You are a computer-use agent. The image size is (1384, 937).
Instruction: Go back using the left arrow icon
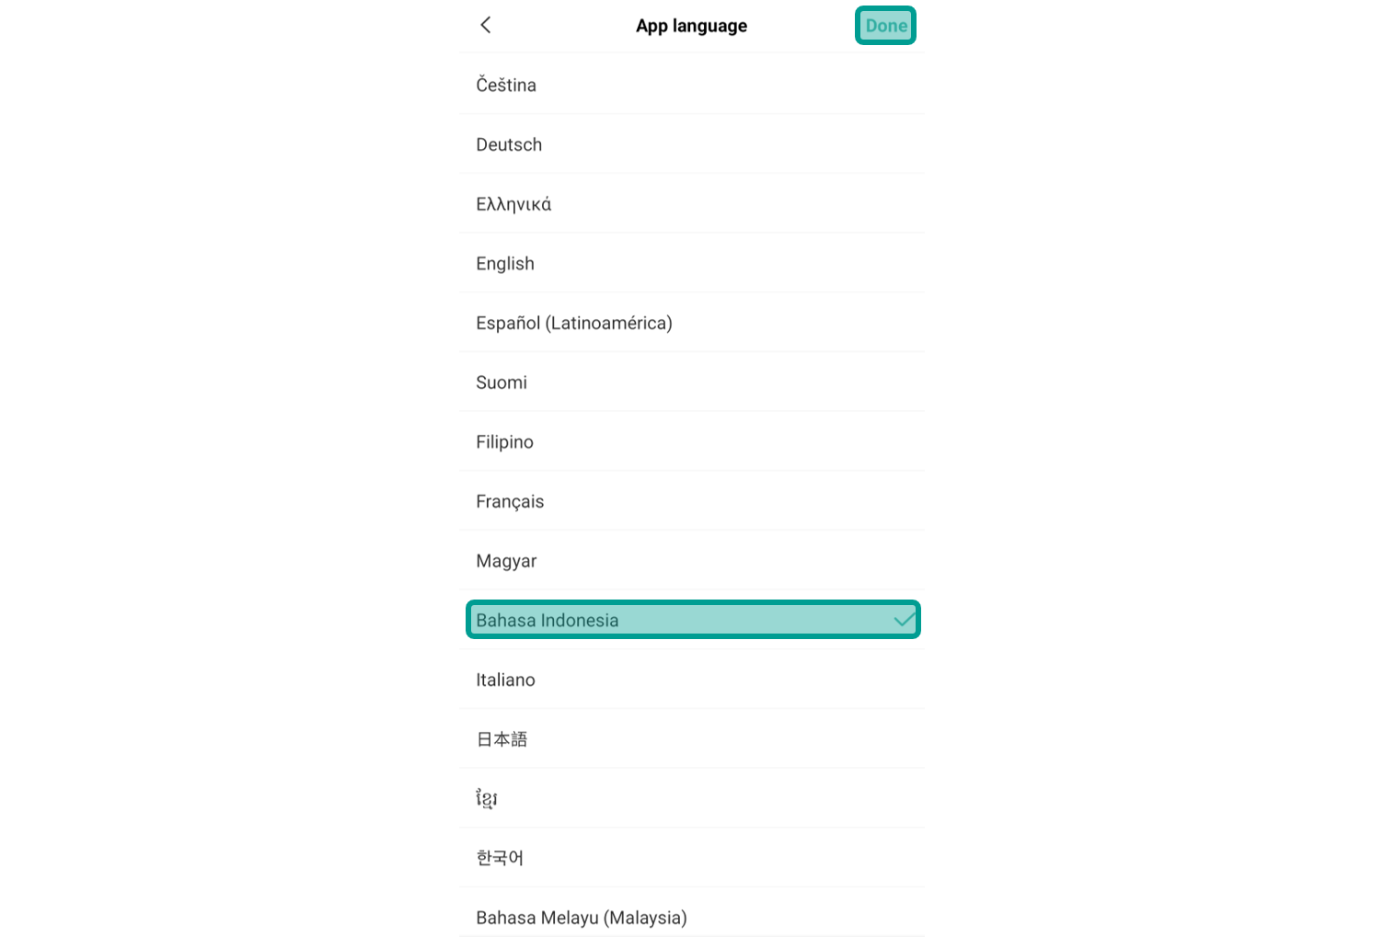[x=486, y=25]
